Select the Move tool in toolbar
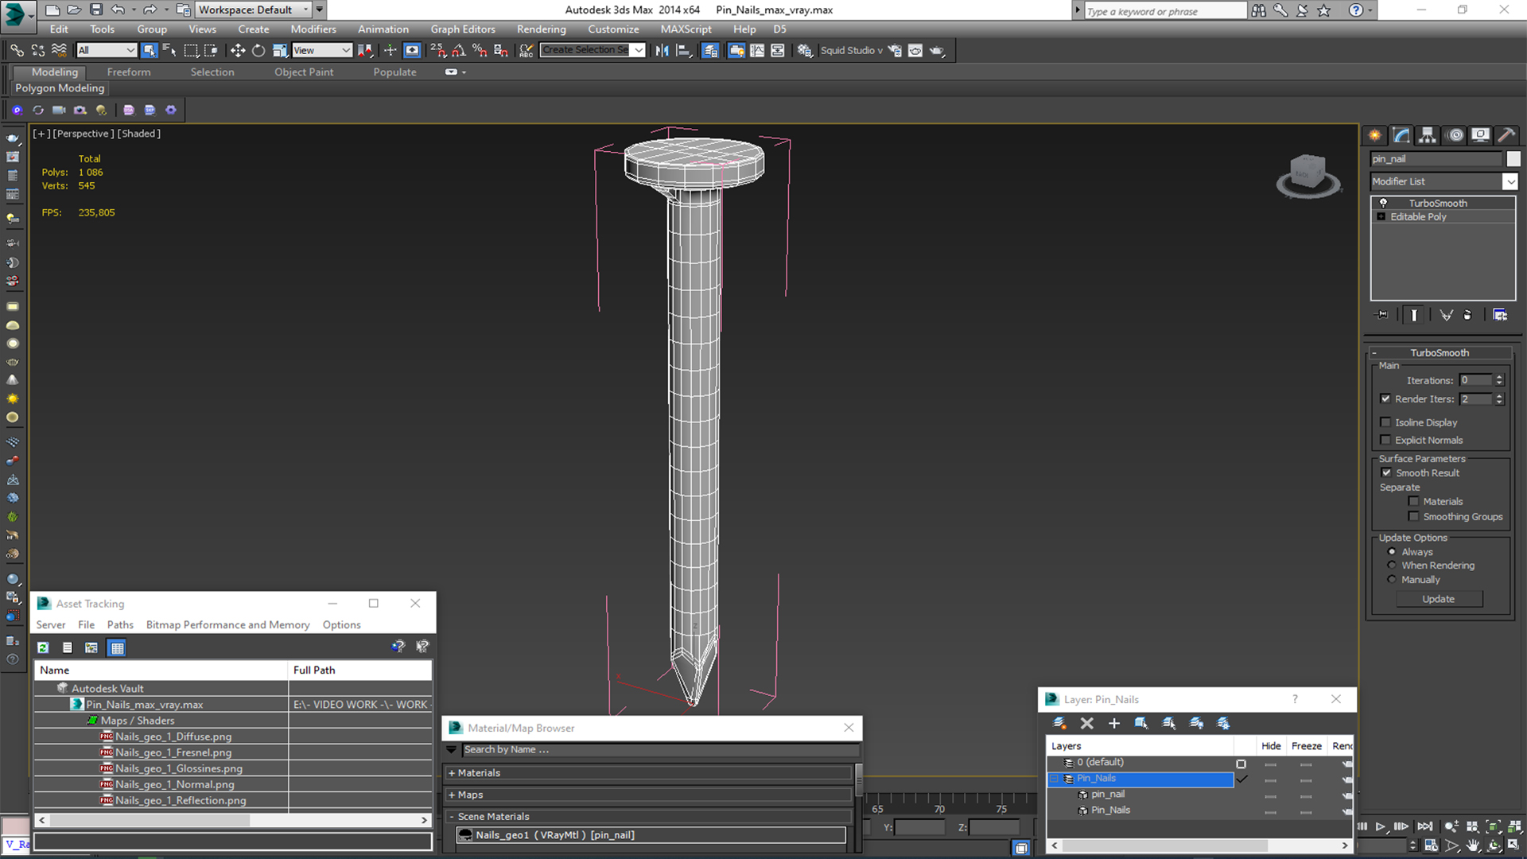 pyautogui.click(x=238, y=50)
